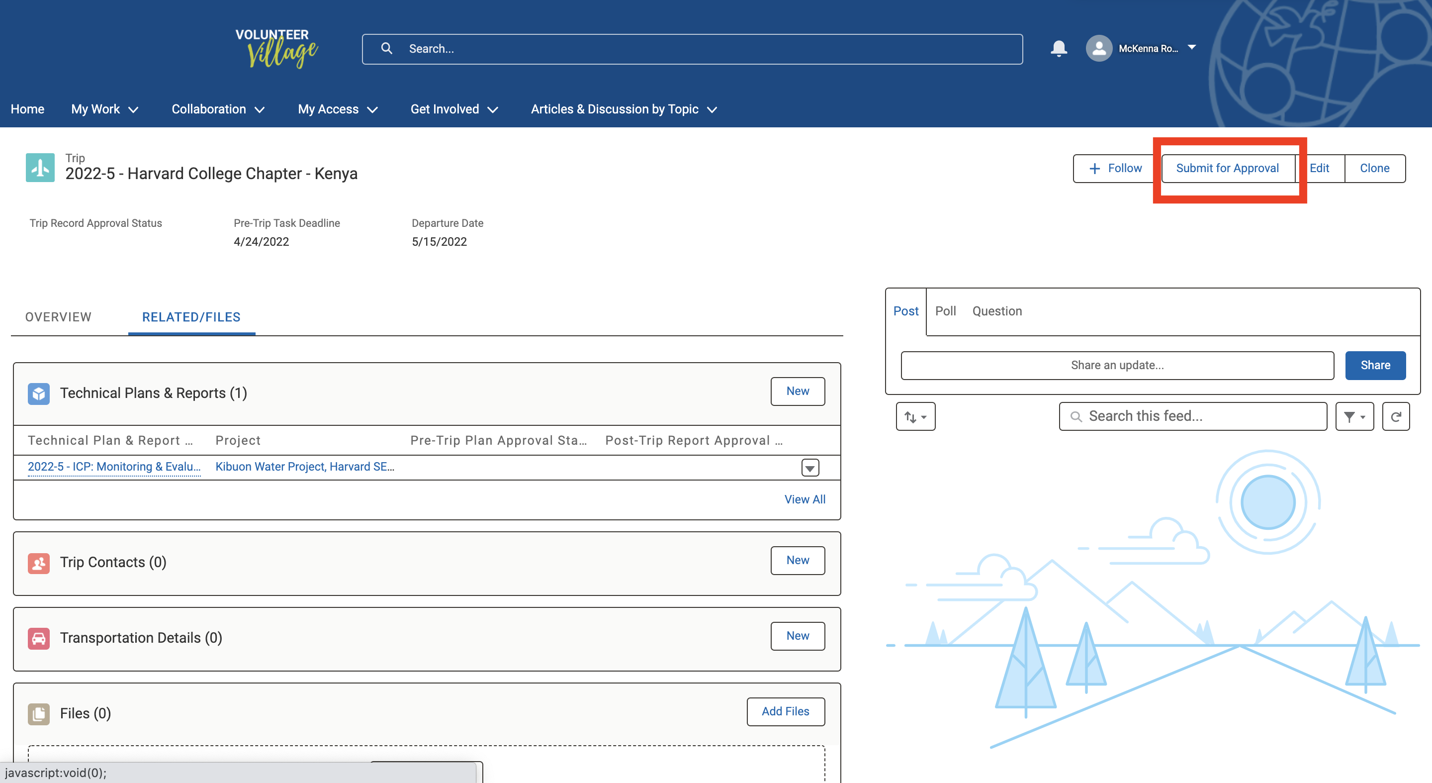This screenshot has height=783, width=1432.
Task: Click the Trip Contacts icon
Action: [x=38, y=563]
